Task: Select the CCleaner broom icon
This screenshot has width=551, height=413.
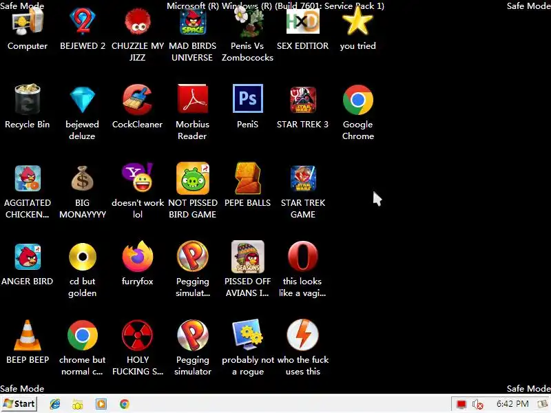Action: [x=137, y=100]
